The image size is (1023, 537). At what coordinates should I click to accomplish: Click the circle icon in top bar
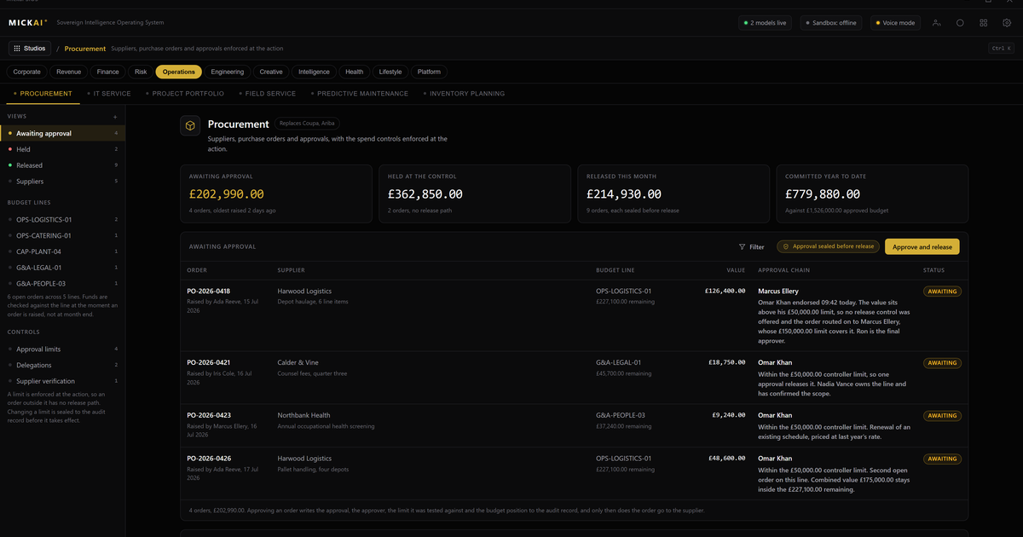(x=960, y=23)
